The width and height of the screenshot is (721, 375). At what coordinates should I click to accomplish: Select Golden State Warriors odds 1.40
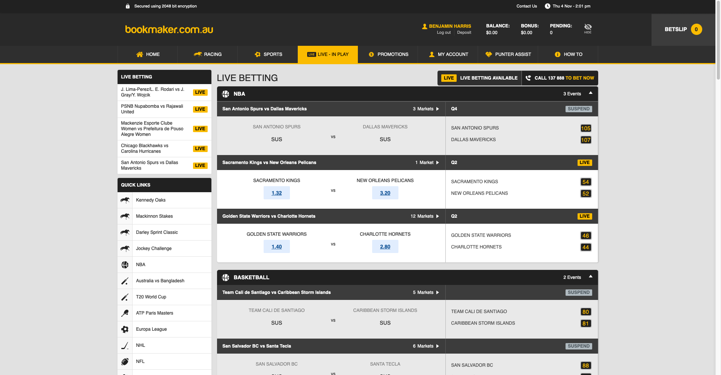point(277,247)
